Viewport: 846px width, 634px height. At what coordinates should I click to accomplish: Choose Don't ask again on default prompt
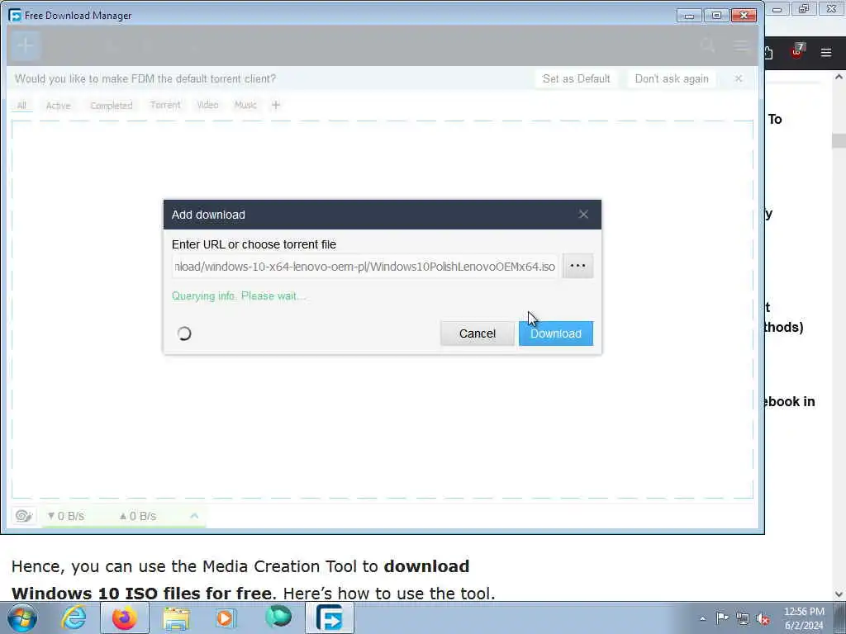pyautogui.click(x=672, y=78)
